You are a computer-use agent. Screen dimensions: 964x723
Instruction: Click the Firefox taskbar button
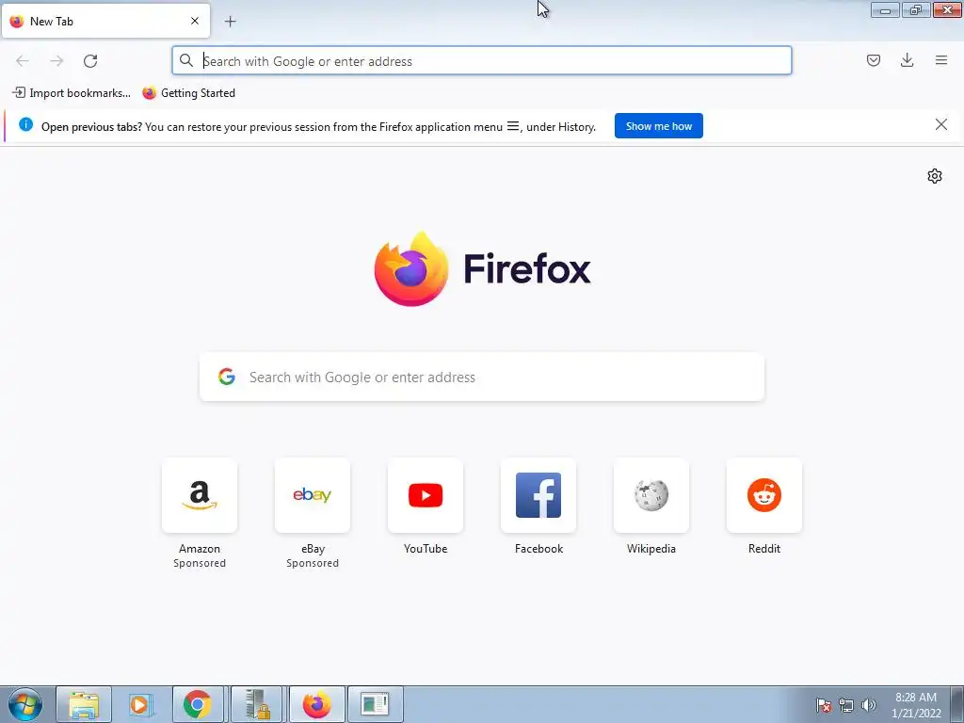point(316,704)
